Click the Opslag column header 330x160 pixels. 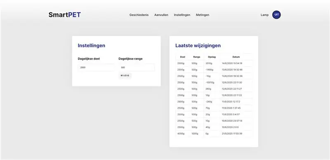tap(212, 57)
